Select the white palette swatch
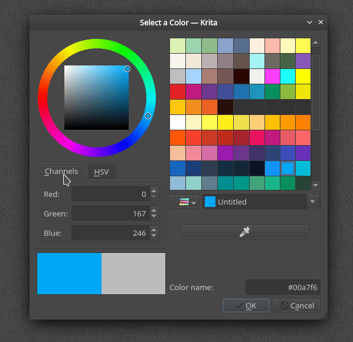 pyautogui.click(x=178, y=122)
